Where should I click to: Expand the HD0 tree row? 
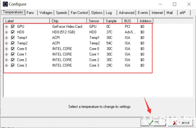tap(6, 32)
